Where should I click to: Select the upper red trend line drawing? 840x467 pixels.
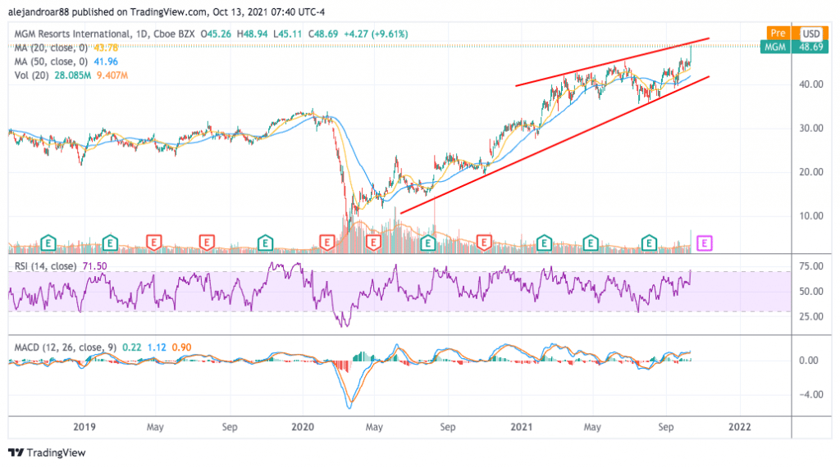point(612,62)
